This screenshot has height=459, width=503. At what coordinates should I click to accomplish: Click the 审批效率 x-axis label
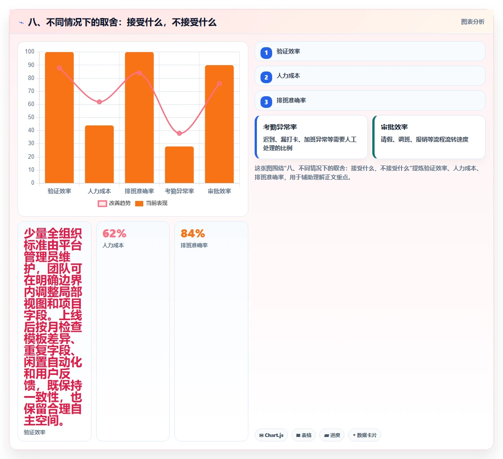pyautogui.click(x=220, y=191)
